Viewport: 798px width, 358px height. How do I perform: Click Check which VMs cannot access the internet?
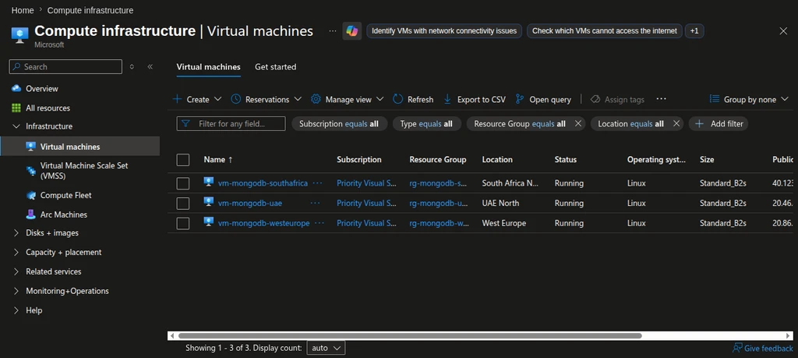pyautogui.click(x=605, y=31)
